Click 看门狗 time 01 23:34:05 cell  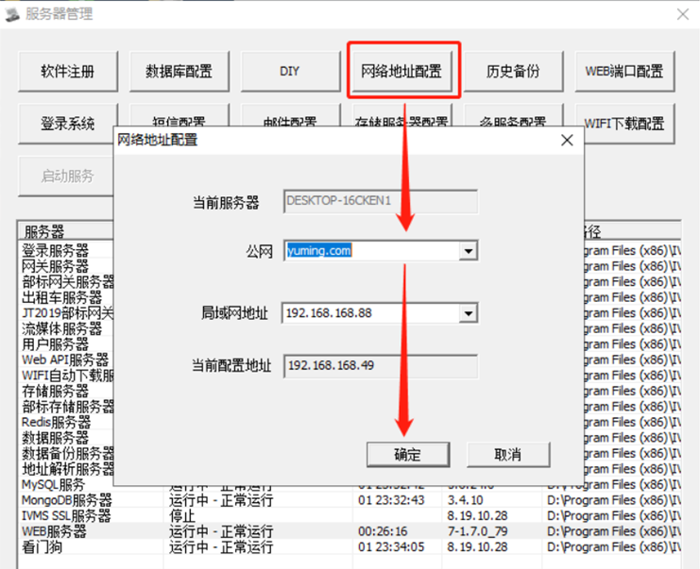(391, 547)
